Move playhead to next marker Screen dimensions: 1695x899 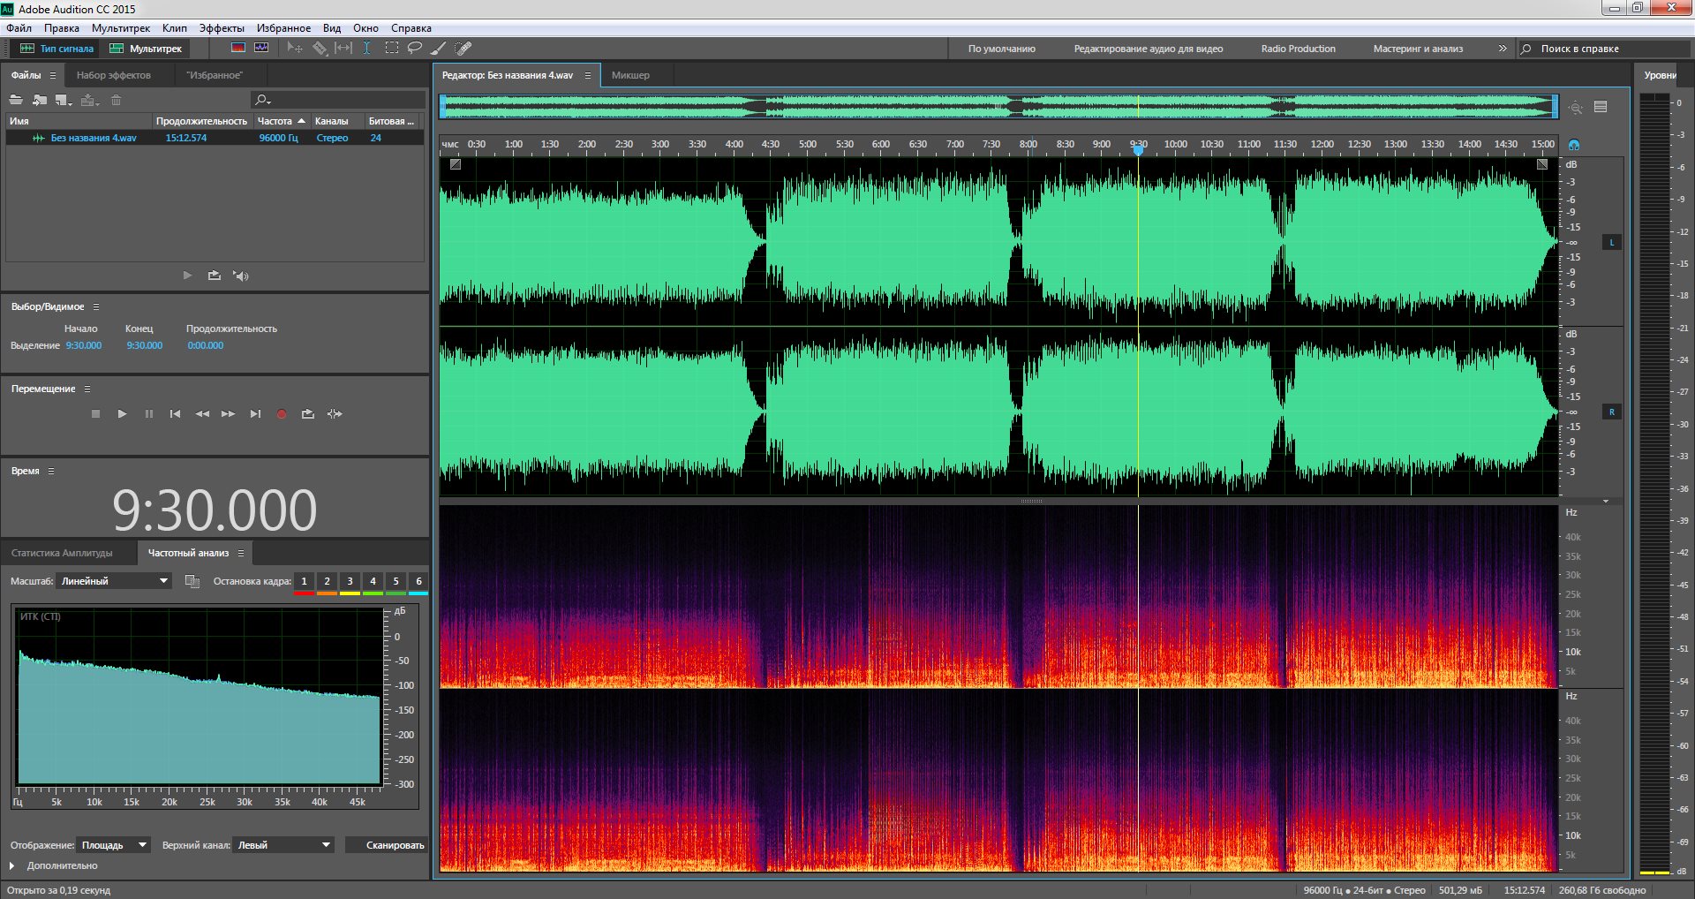255,413
